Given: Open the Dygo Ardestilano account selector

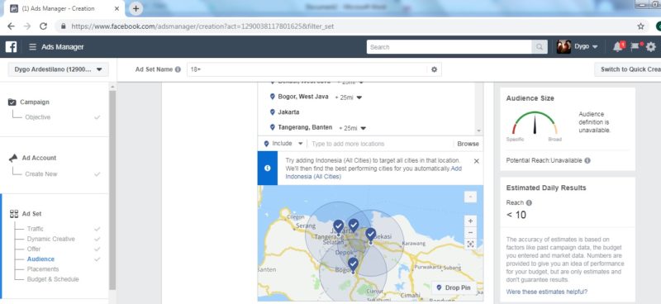Looking at the screenshot, I should [58, 69].
